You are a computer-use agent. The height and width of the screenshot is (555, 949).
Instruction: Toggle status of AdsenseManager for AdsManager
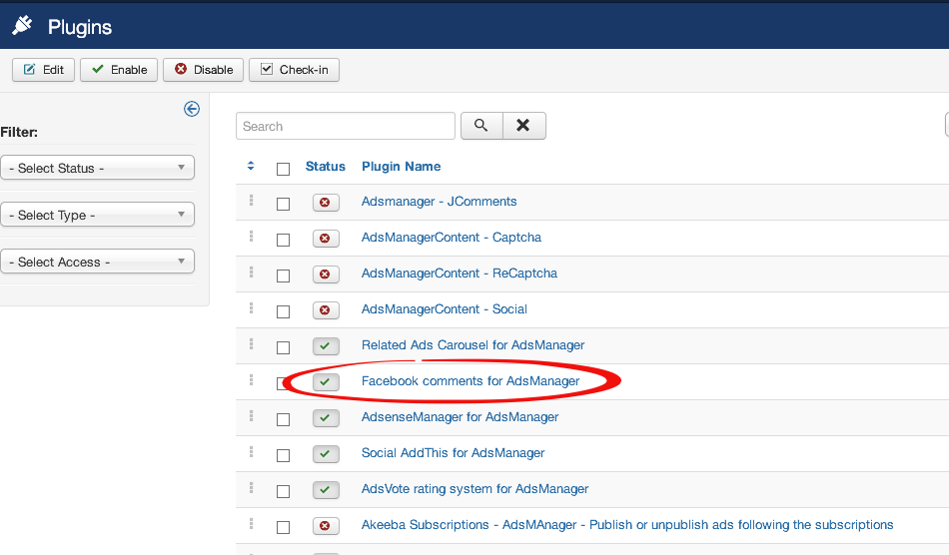pos(326,418)
